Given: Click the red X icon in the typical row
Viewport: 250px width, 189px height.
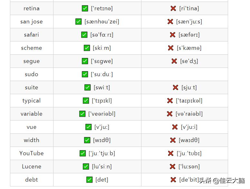Looking at the screenshot, I should (x=170, y=101).
